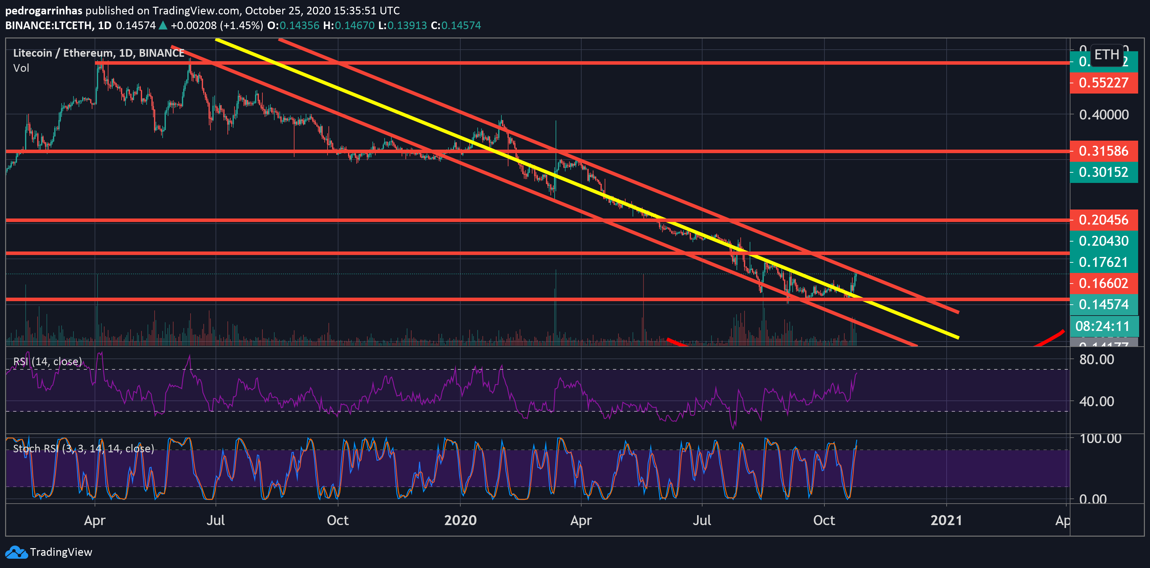Click the L:0.13913 low value in header

(x=403, y=26)
